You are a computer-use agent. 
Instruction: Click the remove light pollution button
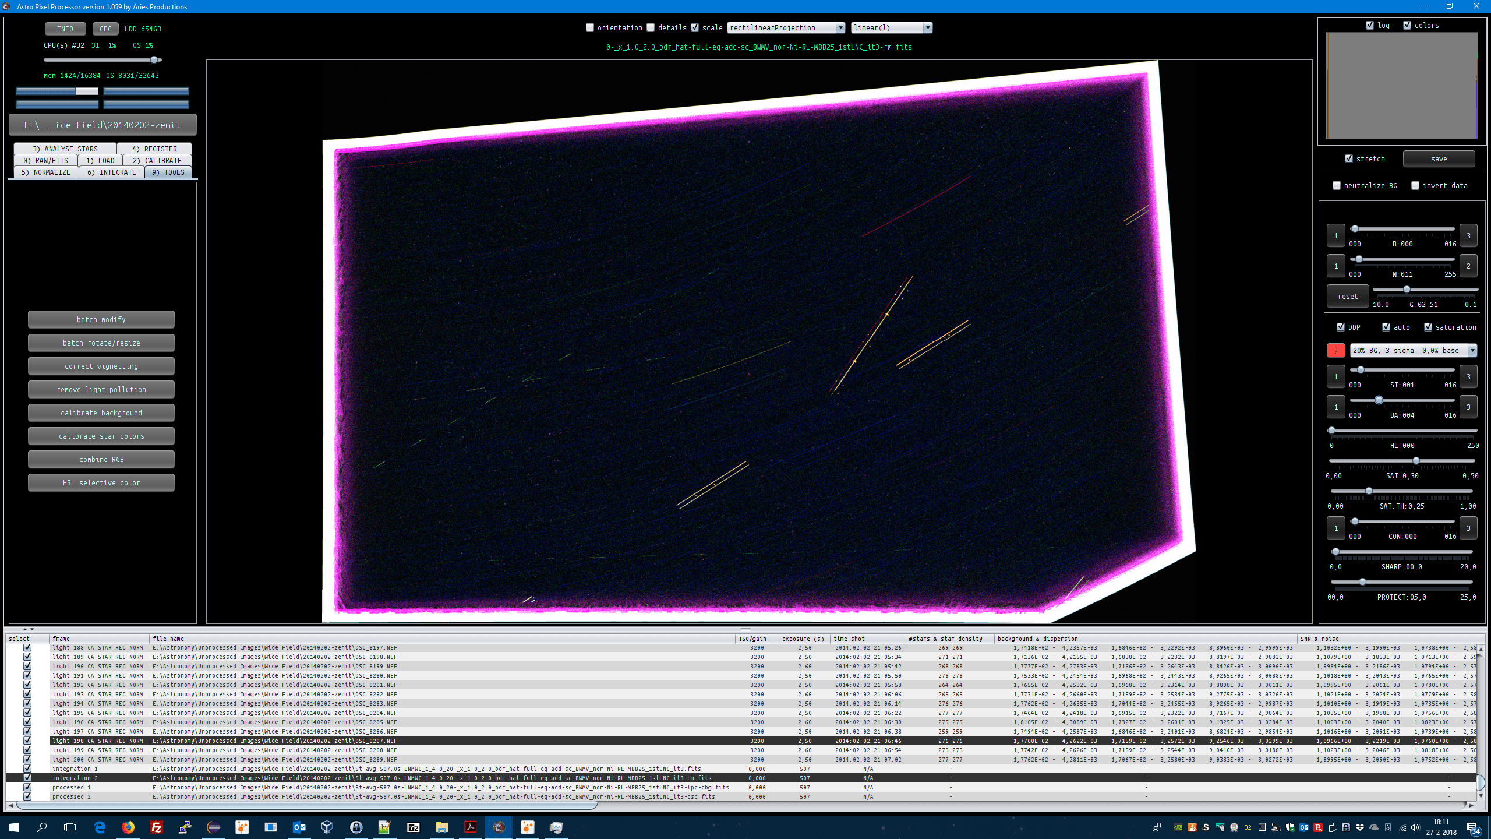pyautogui.click(x=101, y=389)
